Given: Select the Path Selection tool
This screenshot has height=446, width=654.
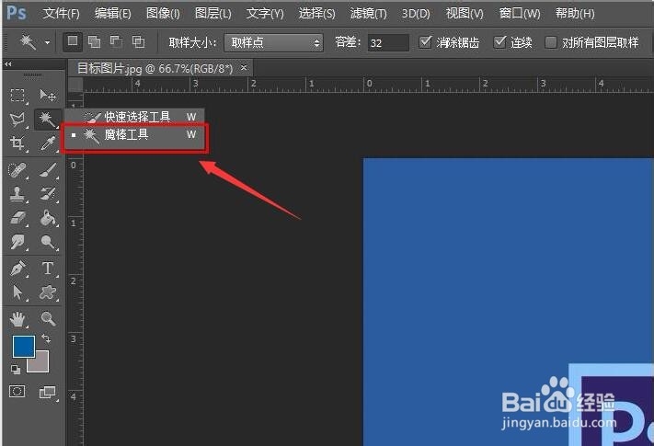Looking at the screenshot, I should coord(17,292).
